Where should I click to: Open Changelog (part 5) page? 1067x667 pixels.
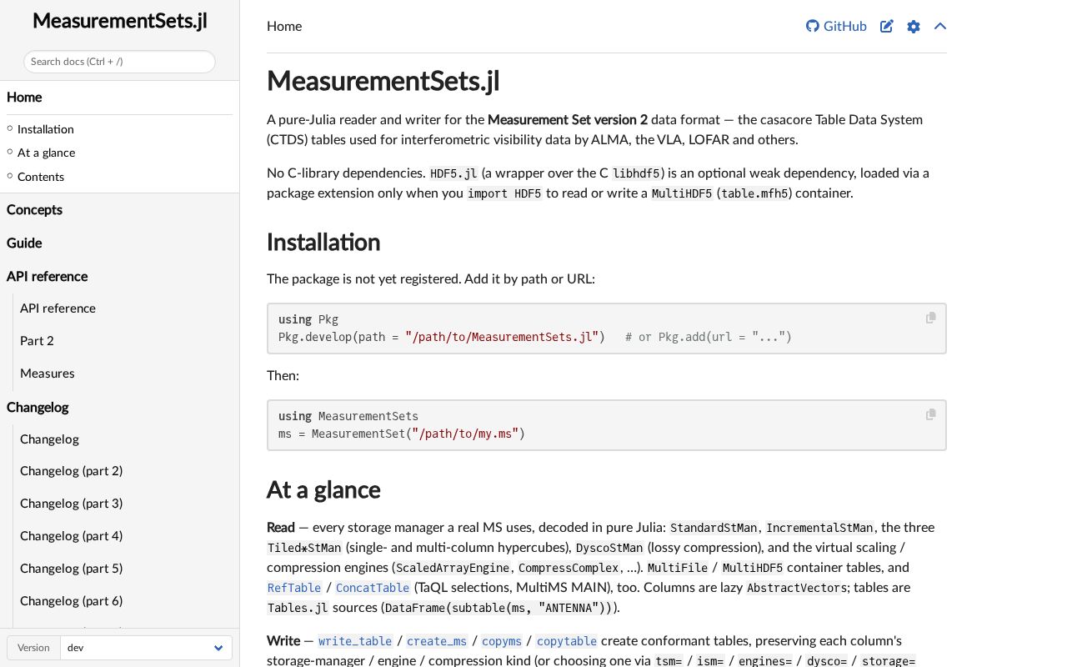click(71, 569)
